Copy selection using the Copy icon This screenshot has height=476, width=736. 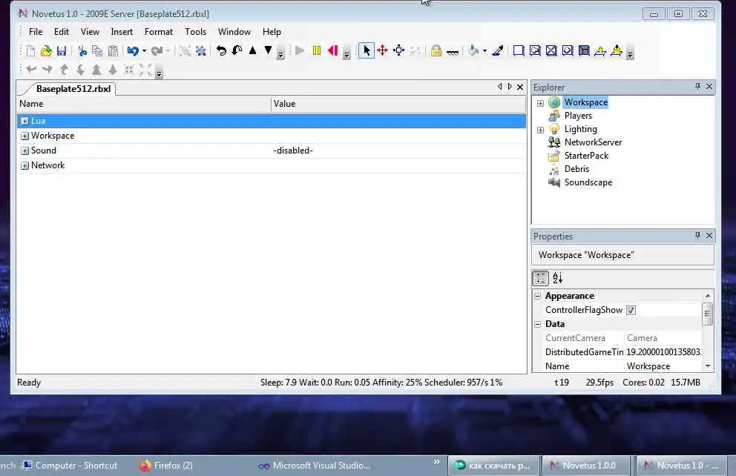pos(97,50)
